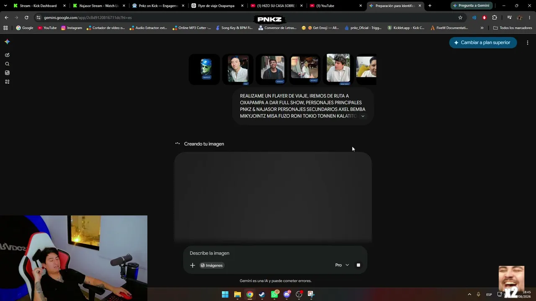This screenshot has width=536, height=301.
Task: Open the first uploaded thumbnail with blue cap
Action: point(205,69)
